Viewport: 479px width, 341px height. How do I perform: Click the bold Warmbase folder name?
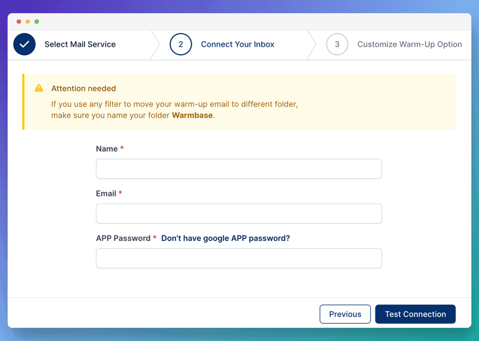192,115
